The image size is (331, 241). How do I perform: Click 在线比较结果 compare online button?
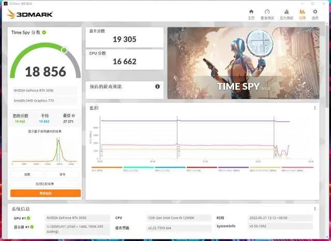(45, 184)
